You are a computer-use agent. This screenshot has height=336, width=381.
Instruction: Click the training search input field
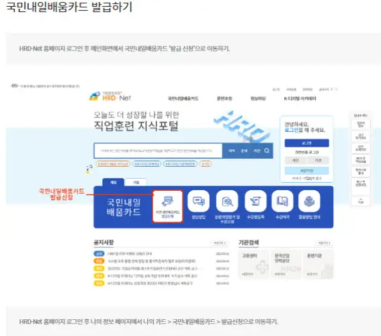click(x=158, y=151)
